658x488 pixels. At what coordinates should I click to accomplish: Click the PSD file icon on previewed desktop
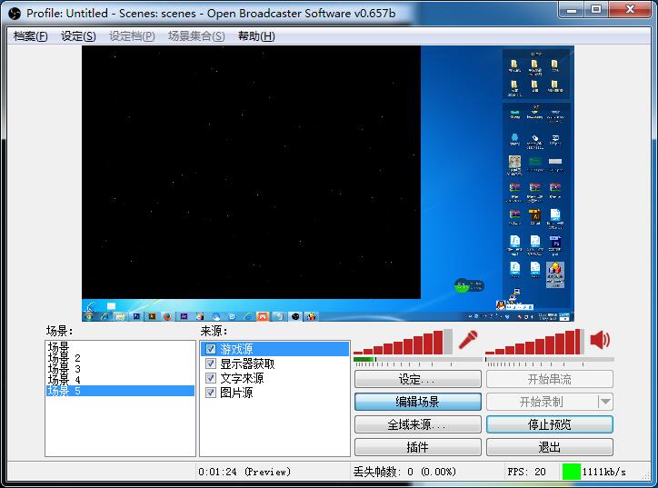click(x=555, y=242)
